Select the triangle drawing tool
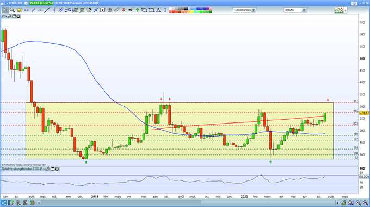 (x=158, y=10)
